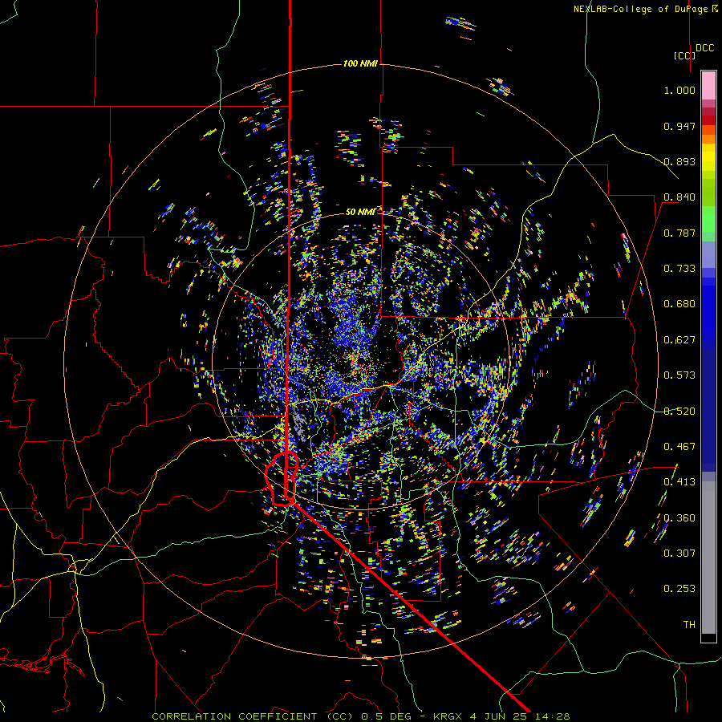722x722 pixels.
Task: Click the Correlation Coefficient KRGX caption
Action: pos(361,716)
